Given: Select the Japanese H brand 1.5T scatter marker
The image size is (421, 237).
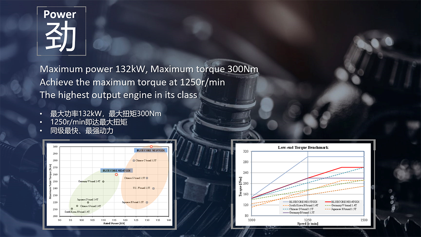Looking at the screenshot, I should tap(147, 202).
